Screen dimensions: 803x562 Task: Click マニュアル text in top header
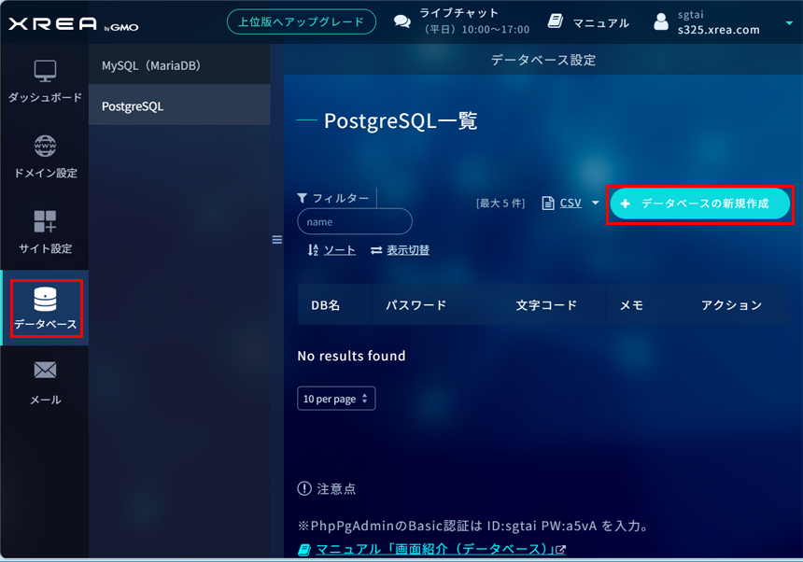[600, 23]
